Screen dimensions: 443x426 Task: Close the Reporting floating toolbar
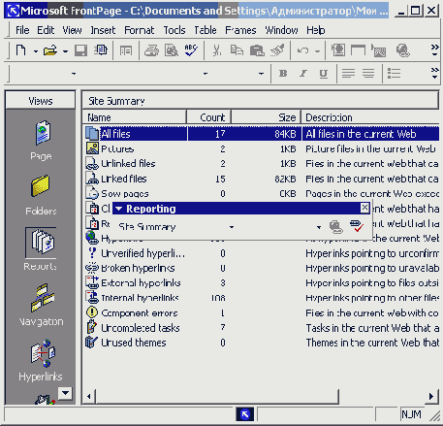(x=364, y=208)
